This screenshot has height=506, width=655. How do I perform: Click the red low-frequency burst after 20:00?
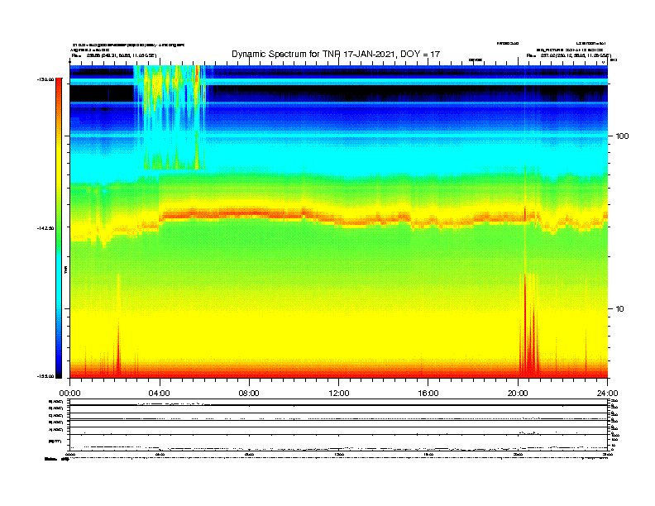click(528, 326)
